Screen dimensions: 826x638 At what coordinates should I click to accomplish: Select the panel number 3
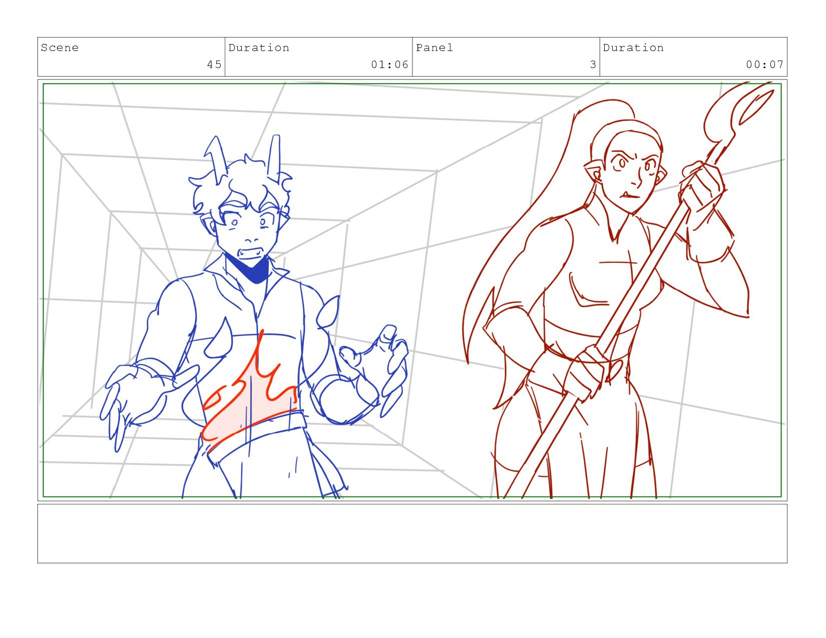593,65
